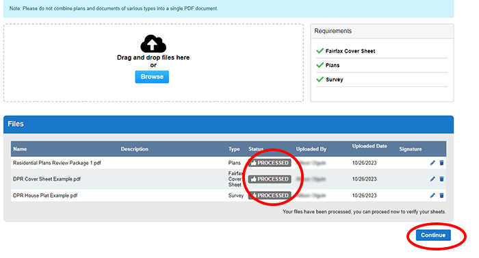Click the Files panel header
Screen dimensions: 479x258
tap(229, 124)
